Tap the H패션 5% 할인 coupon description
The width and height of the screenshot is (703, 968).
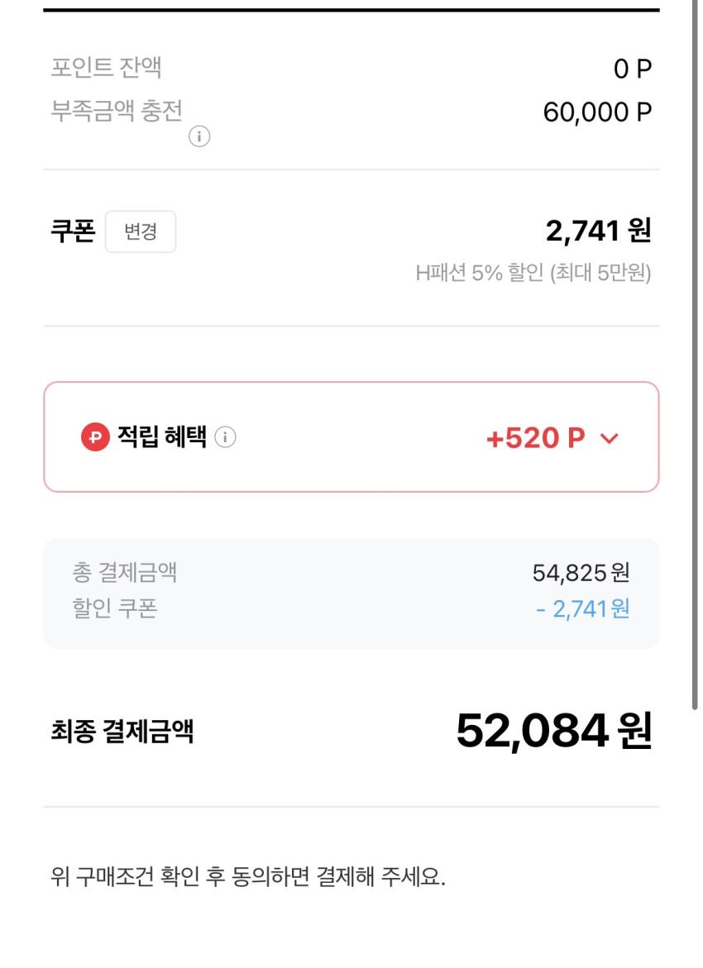533,274
